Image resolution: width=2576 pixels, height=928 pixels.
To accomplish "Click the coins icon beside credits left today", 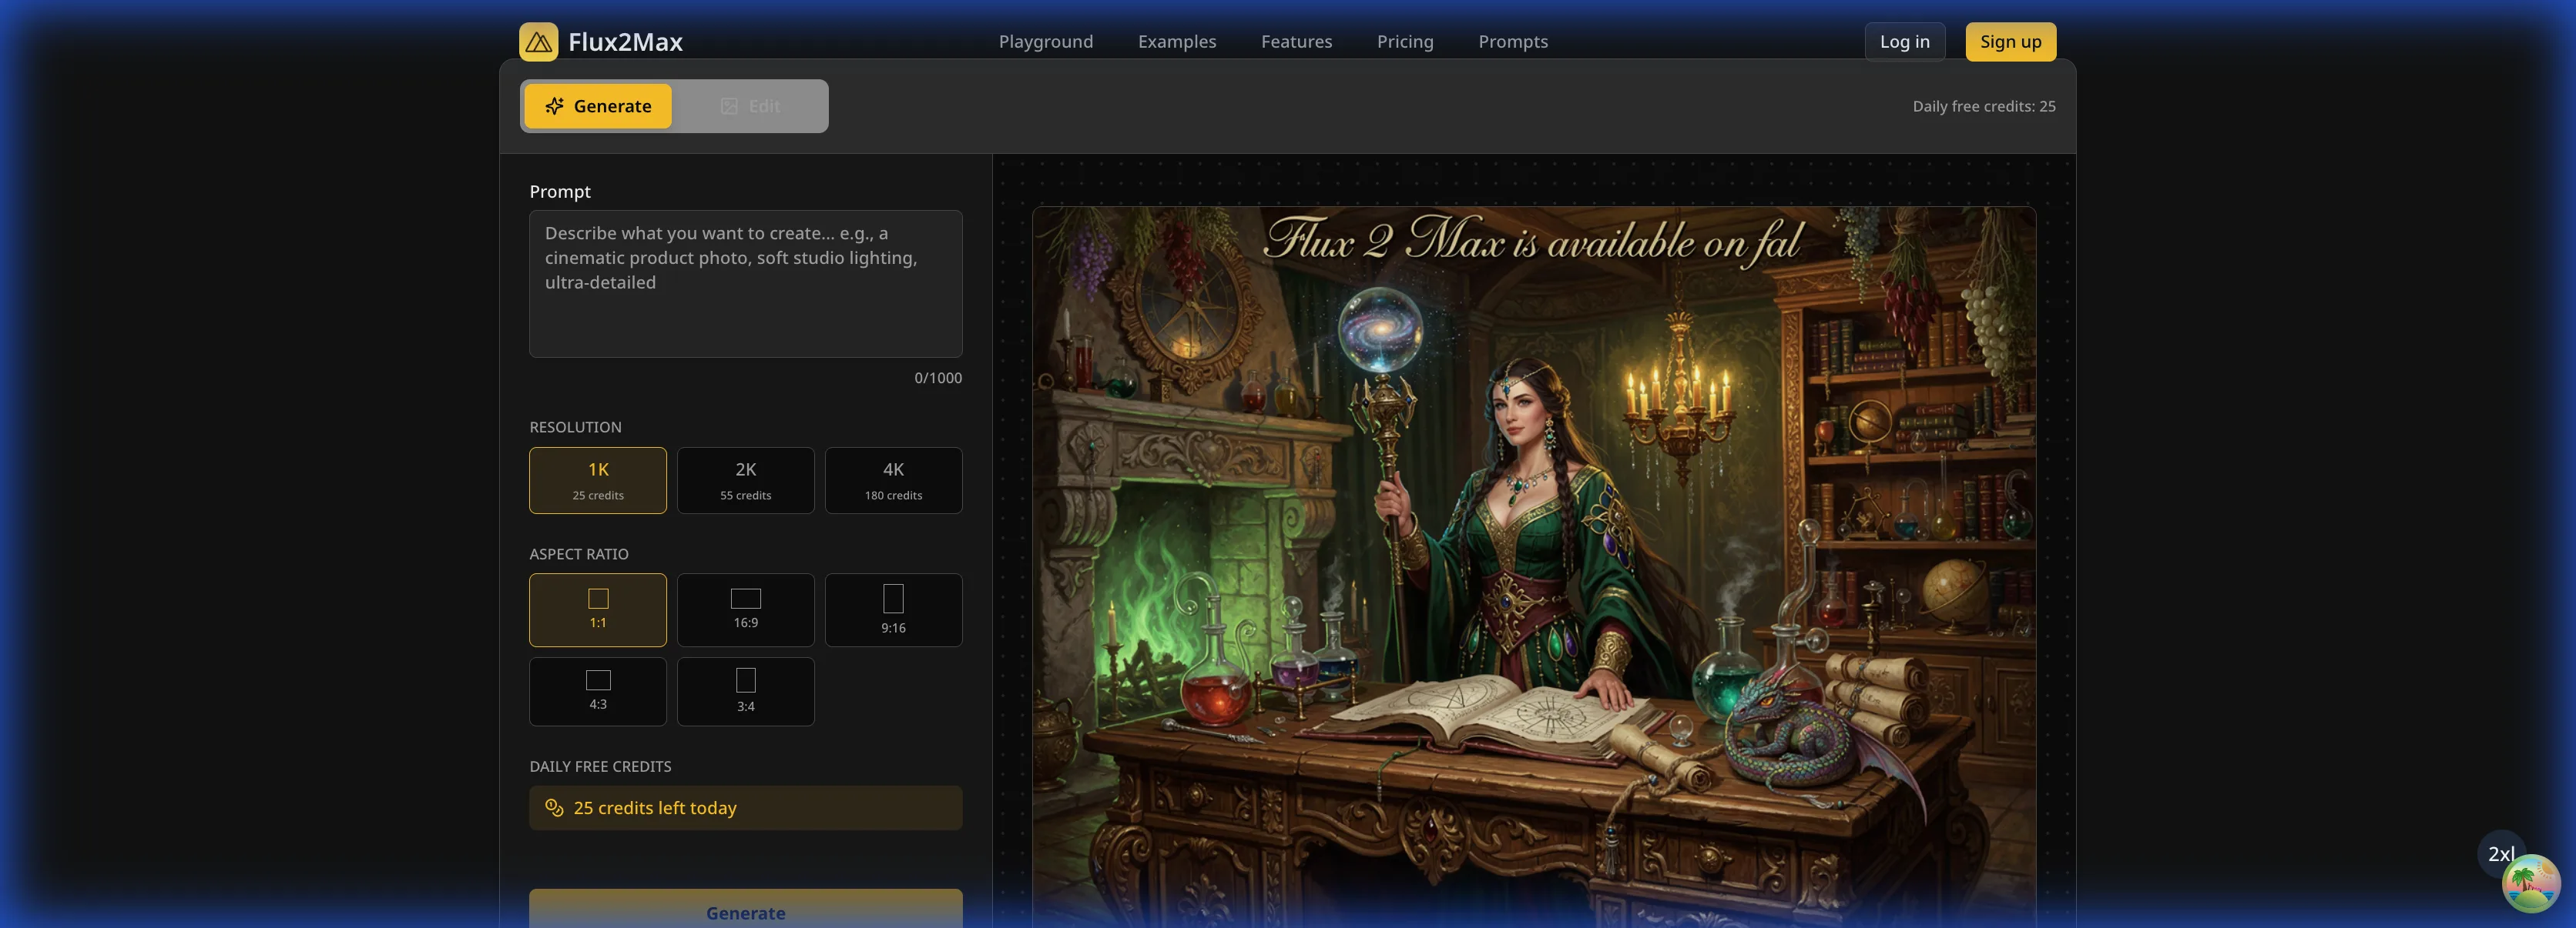I will pos(554,808).
